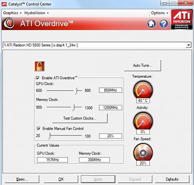Screen dimensions: 194x185
Task: Click the 20% manual fan value field
Action: pyautogui.click(x=111, y=136)
